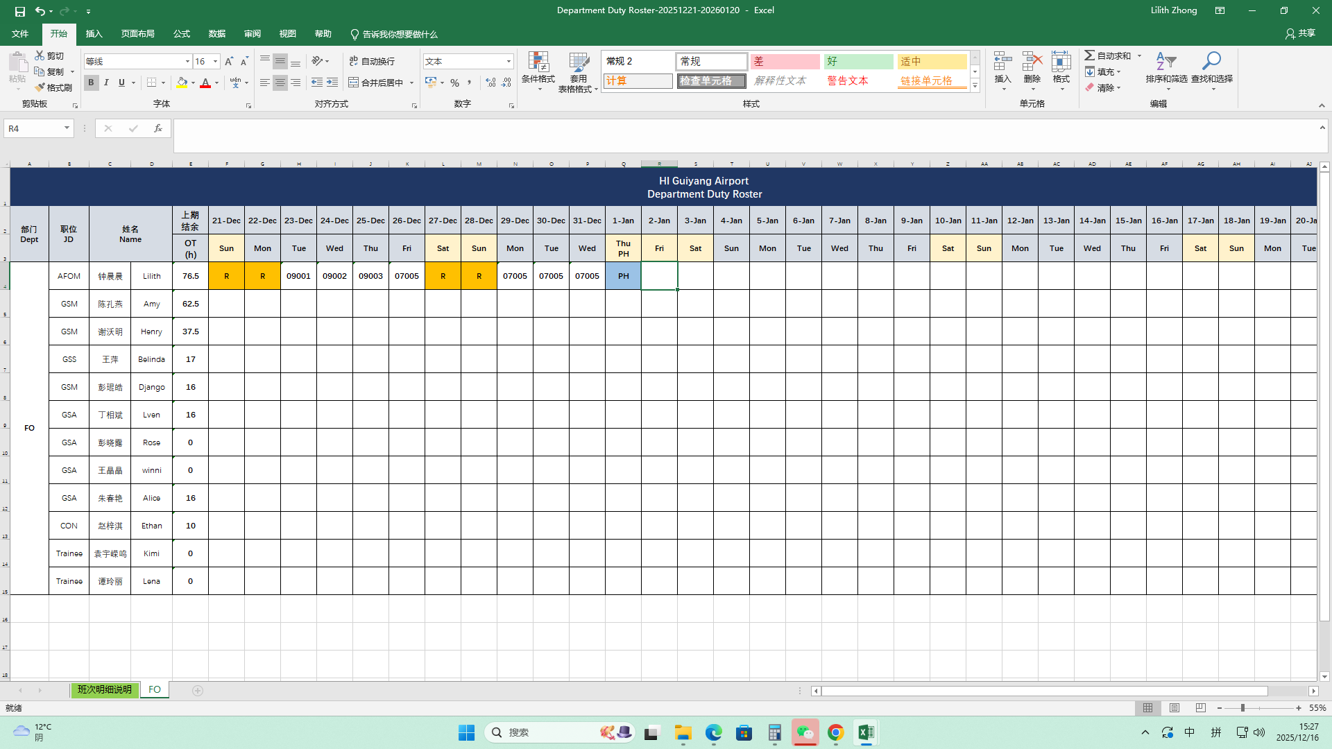Apply the 好 cell style
The image size is (1332, 749).
(x=858, y=62)
